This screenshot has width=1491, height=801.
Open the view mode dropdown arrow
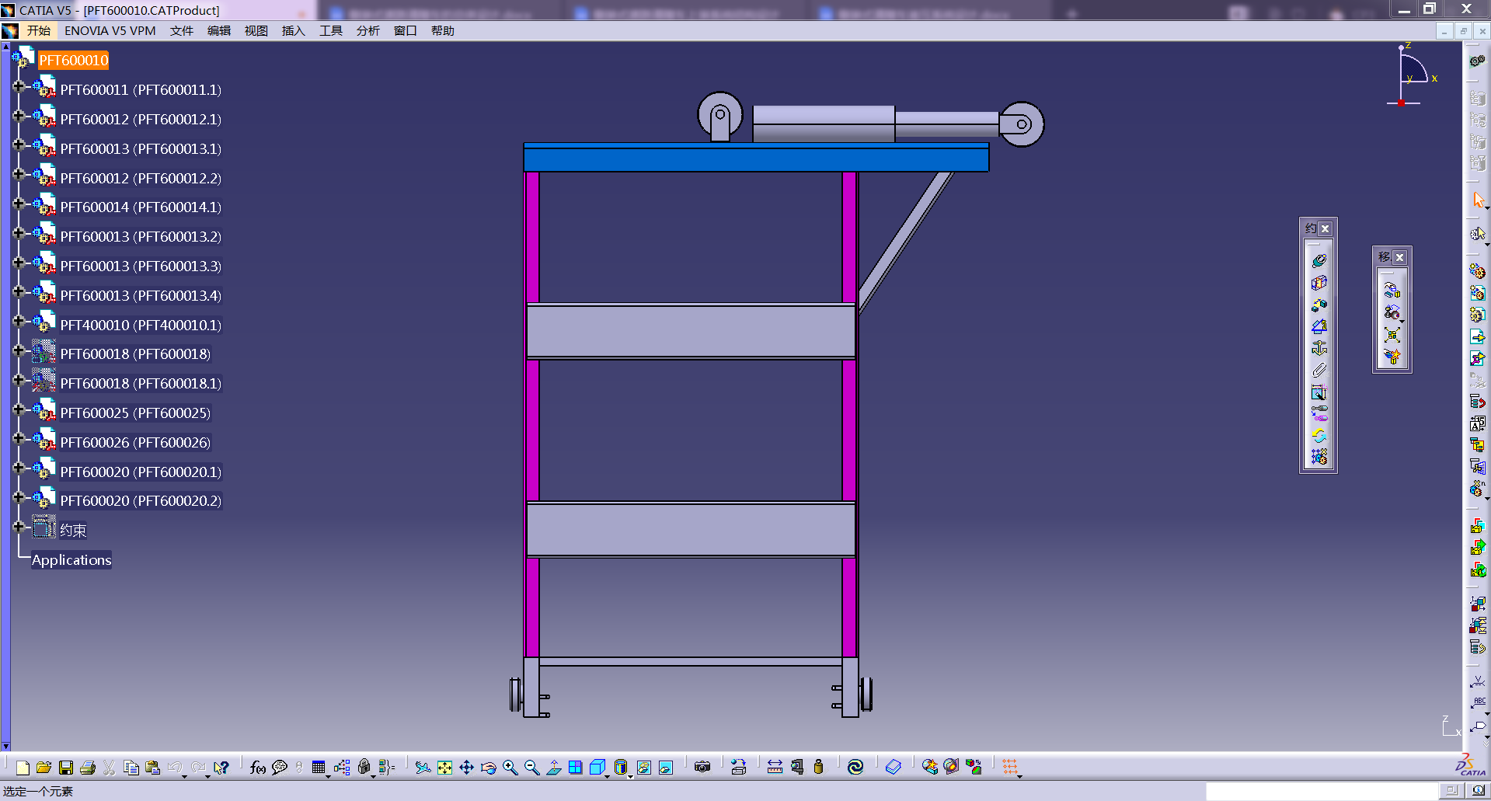tap(630, 775)
